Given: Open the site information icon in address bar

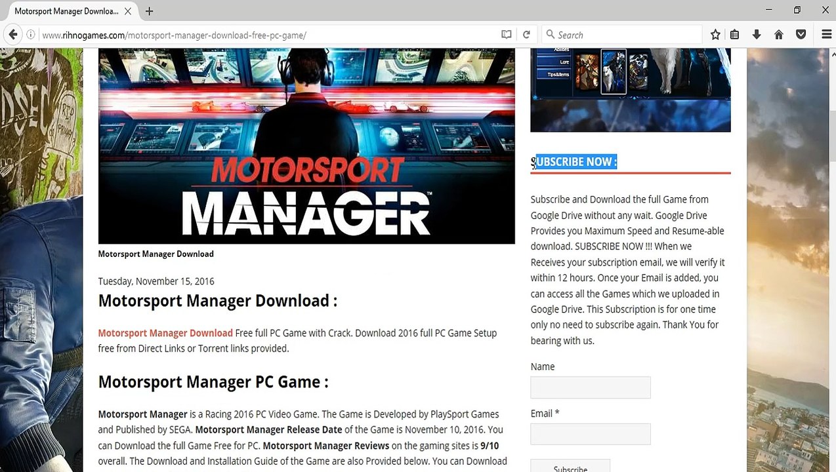Looking at the screenshot, I should tap(31, 35).
